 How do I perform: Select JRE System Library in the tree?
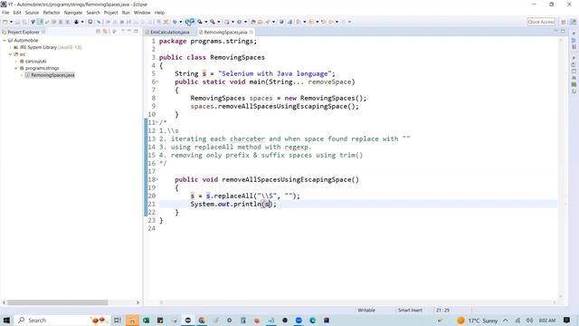click(38, 47)
